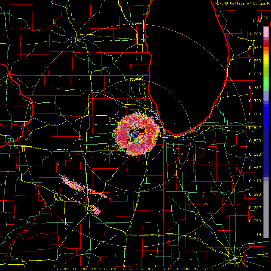Screen dimensions: 271x271
Task: Click the [CC] units label
Action: click(x=257, y=21)
